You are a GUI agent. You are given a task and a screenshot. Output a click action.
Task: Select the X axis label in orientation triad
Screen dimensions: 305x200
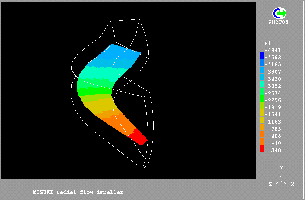(293, 184)
